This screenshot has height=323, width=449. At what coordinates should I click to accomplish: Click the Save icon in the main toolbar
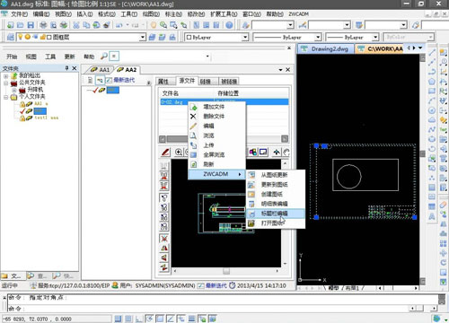(31, 25)
